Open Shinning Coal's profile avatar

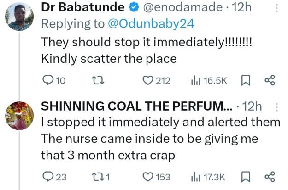19,116
